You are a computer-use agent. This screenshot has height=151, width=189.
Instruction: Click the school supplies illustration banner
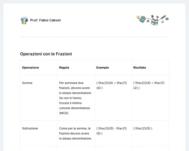pos(152,20)
